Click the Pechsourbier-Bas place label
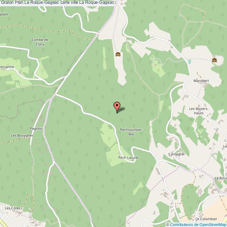 [x=131, y=132]
